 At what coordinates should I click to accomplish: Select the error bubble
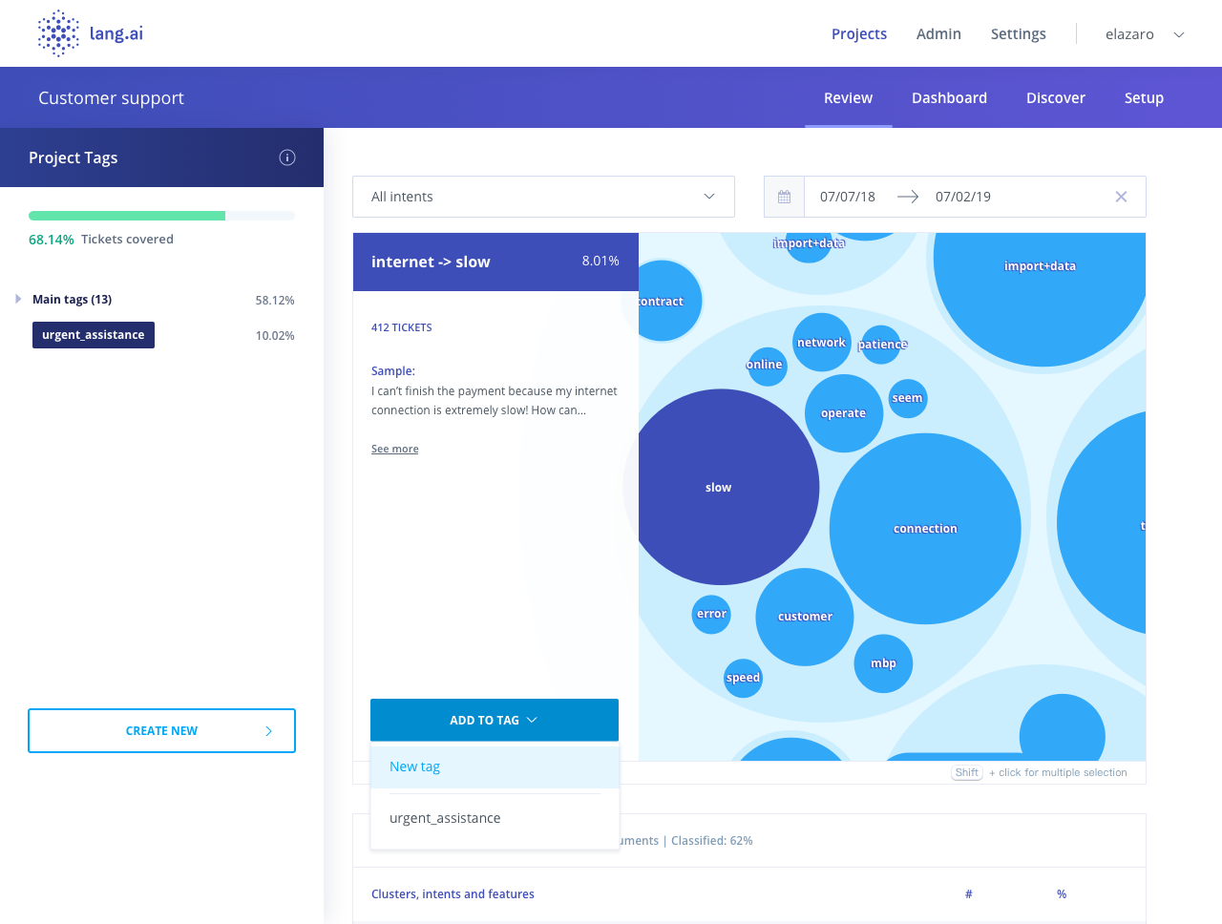(711, 614)
